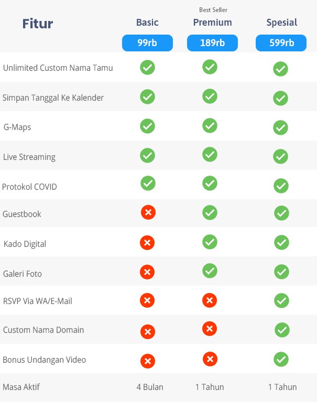Click the red X for Basic Kado Digital
The width and height of the screenshot is (317, 402).
(147, 243)
